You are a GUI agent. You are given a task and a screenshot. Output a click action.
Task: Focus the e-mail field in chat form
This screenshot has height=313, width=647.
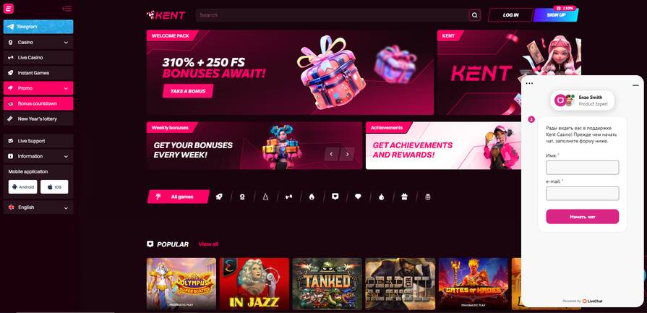tap(582, 194)
